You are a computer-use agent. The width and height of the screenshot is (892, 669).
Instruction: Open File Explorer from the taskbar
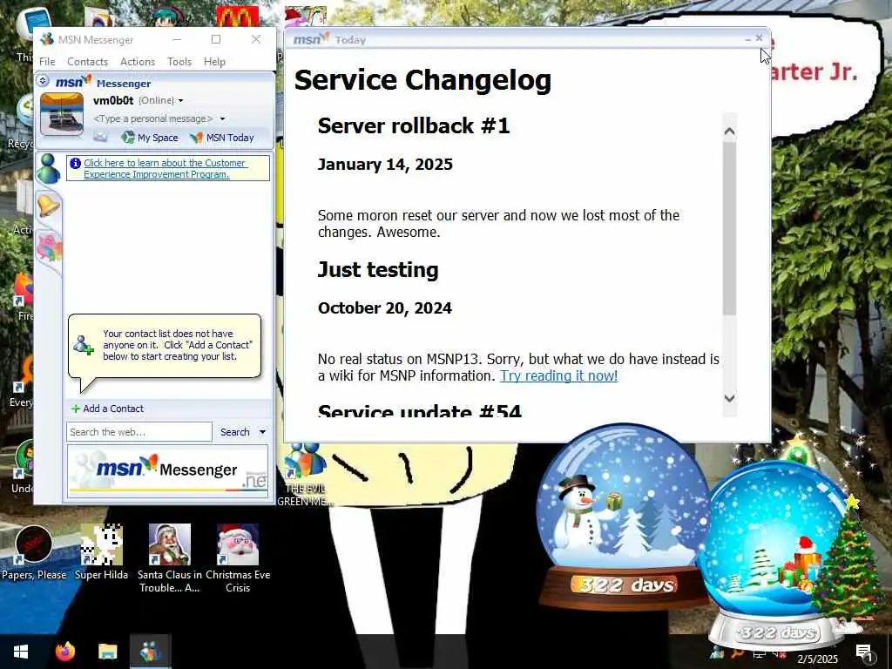[x=107, y=652]
